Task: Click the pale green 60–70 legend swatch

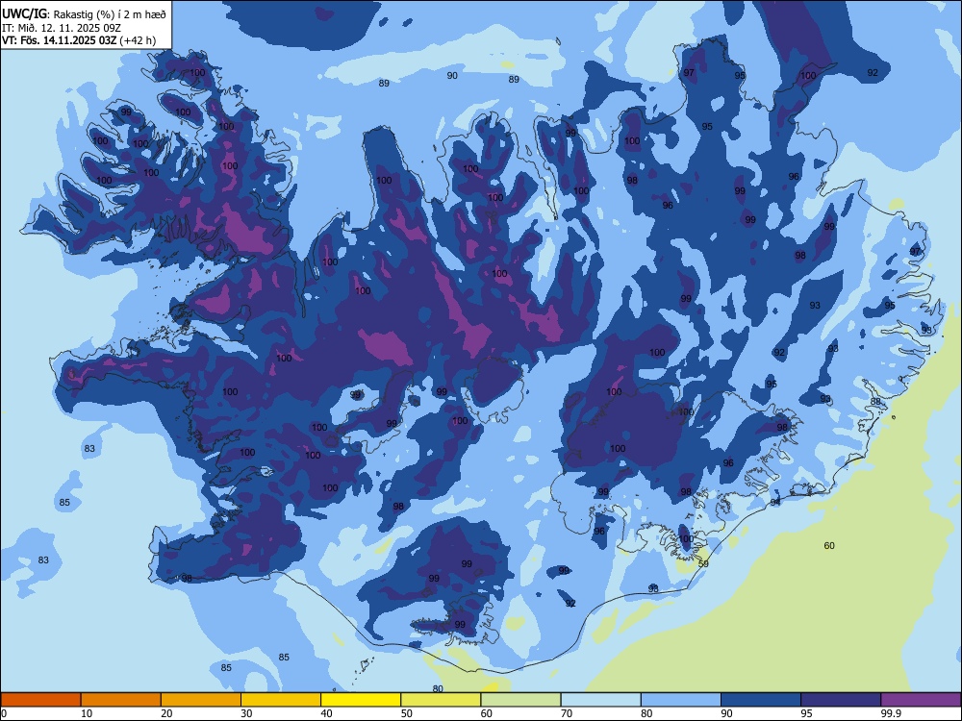Action: pyautogui.click(x=520, y=700)
